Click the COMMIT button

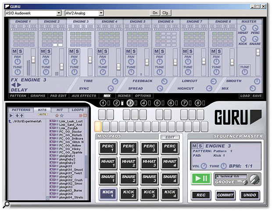(x=225, y=195)
